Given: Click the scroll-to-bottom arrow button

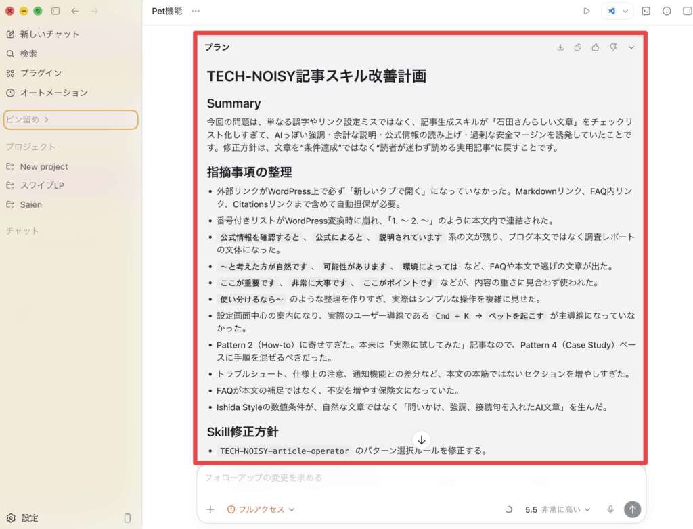Looking at the screenshot, I should pyautogui.click(x=421, y=440).
